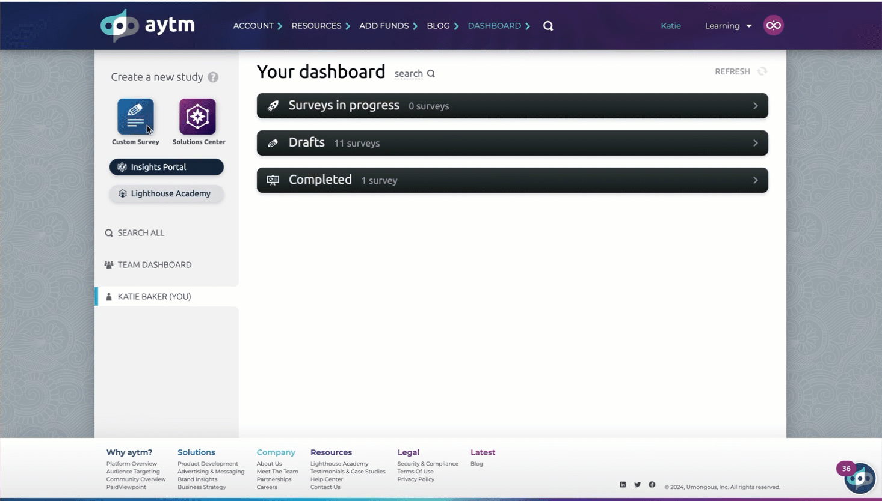The height and width of the screenshot is (501, 882).
Task: Open Privacy Policy footer link
Action: click(x=416, y=479)
